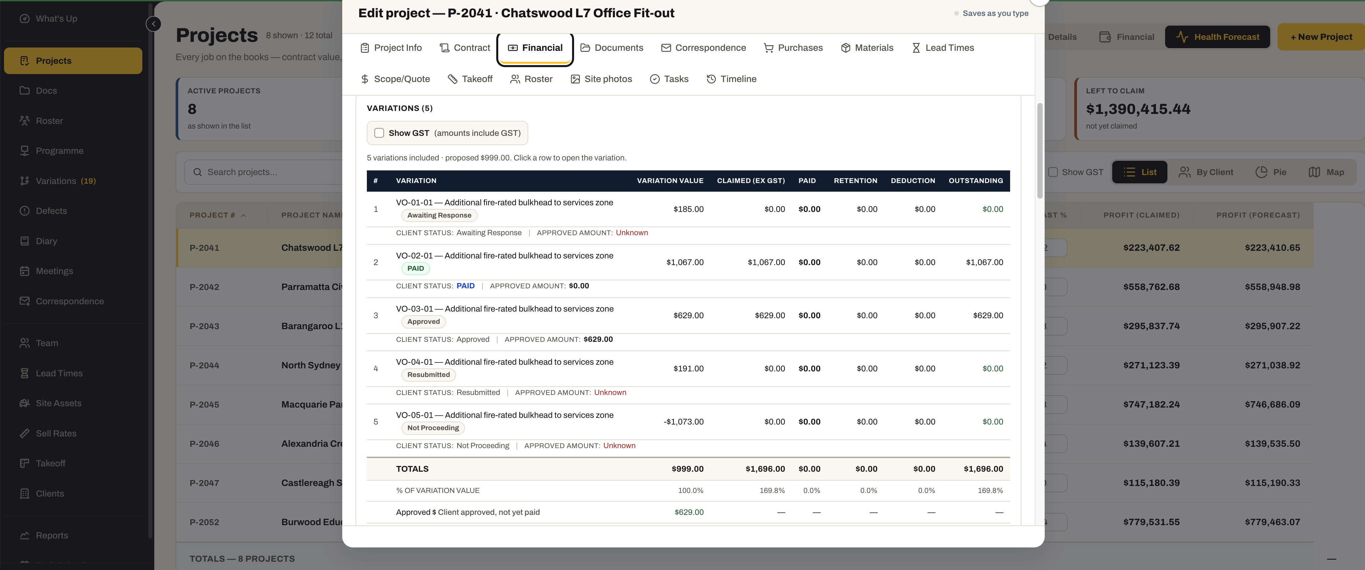The width and height of the screenshot is (1365, 570).
Task: Switch to By Client view
Action: point(1206,172)
